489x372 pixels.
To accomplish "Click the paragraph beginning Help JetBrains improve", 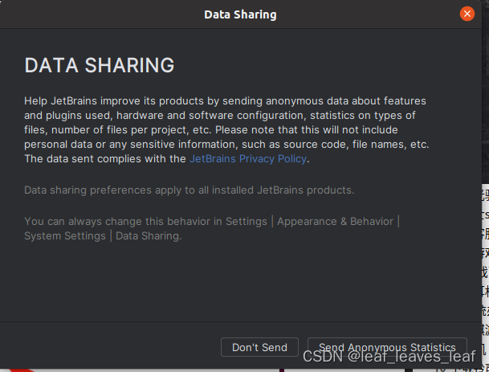I will (x=226, y=130).
